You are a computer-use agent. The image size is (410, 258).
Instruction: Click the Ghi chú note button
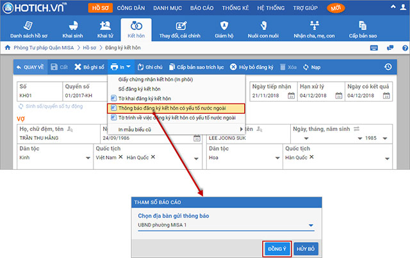click(x=150, y=67)
